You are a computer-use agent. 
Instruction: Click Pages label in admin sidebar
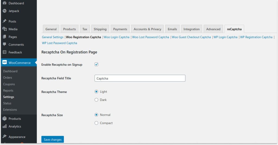coord(13,37)
